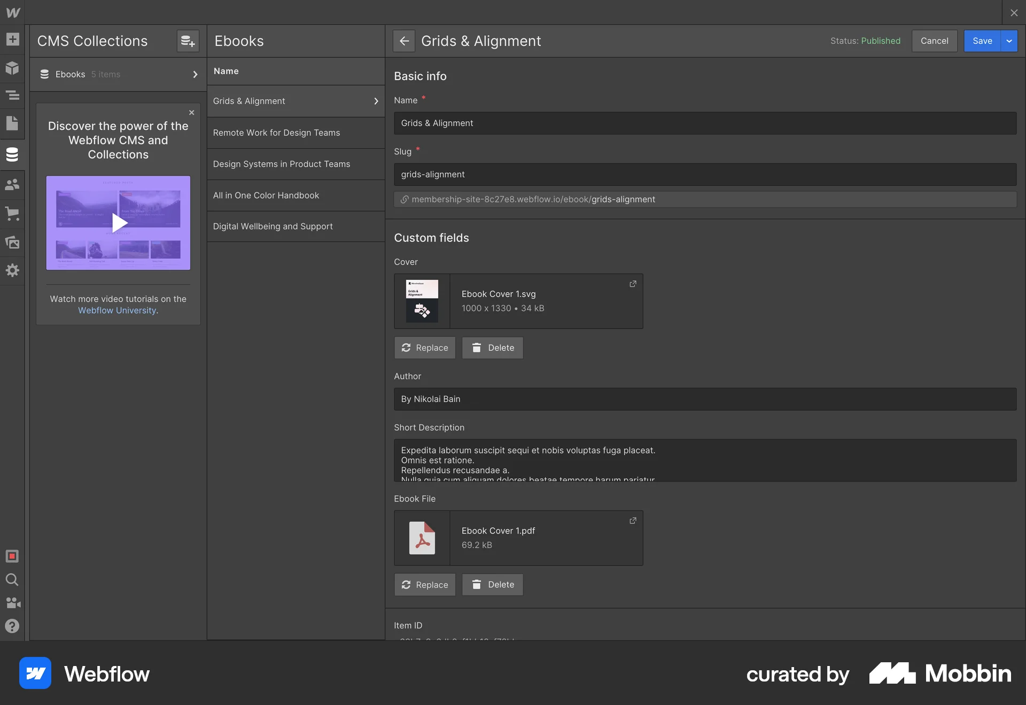
Task: Open the search tool in the sidebar
Action: click(13, 580)
